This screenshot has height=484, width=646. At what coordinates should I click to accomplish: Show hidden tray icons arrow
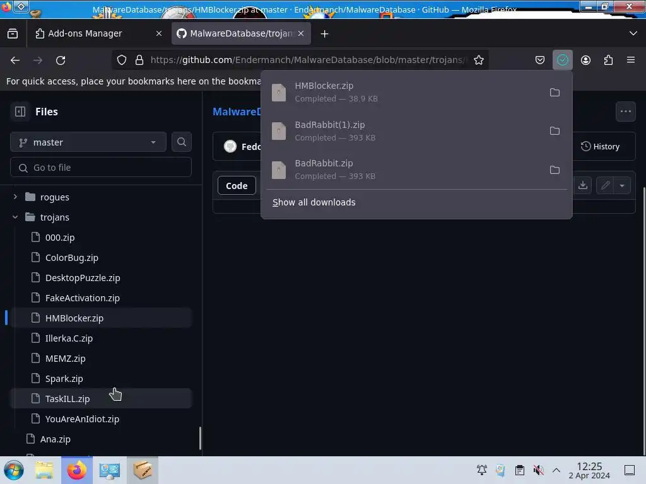tap(556, 470)
